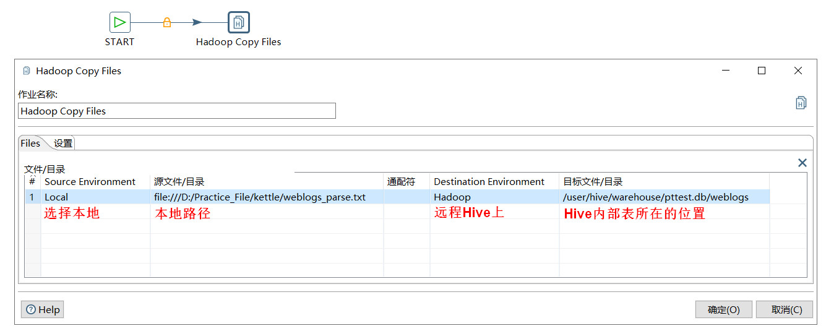This screenshot has height=331, width=826.
Task: Select the file:///D:/Practice_File/kettle/weblogs_parse.txt cell
Action: pyautogui.click(x=267, y=197)
